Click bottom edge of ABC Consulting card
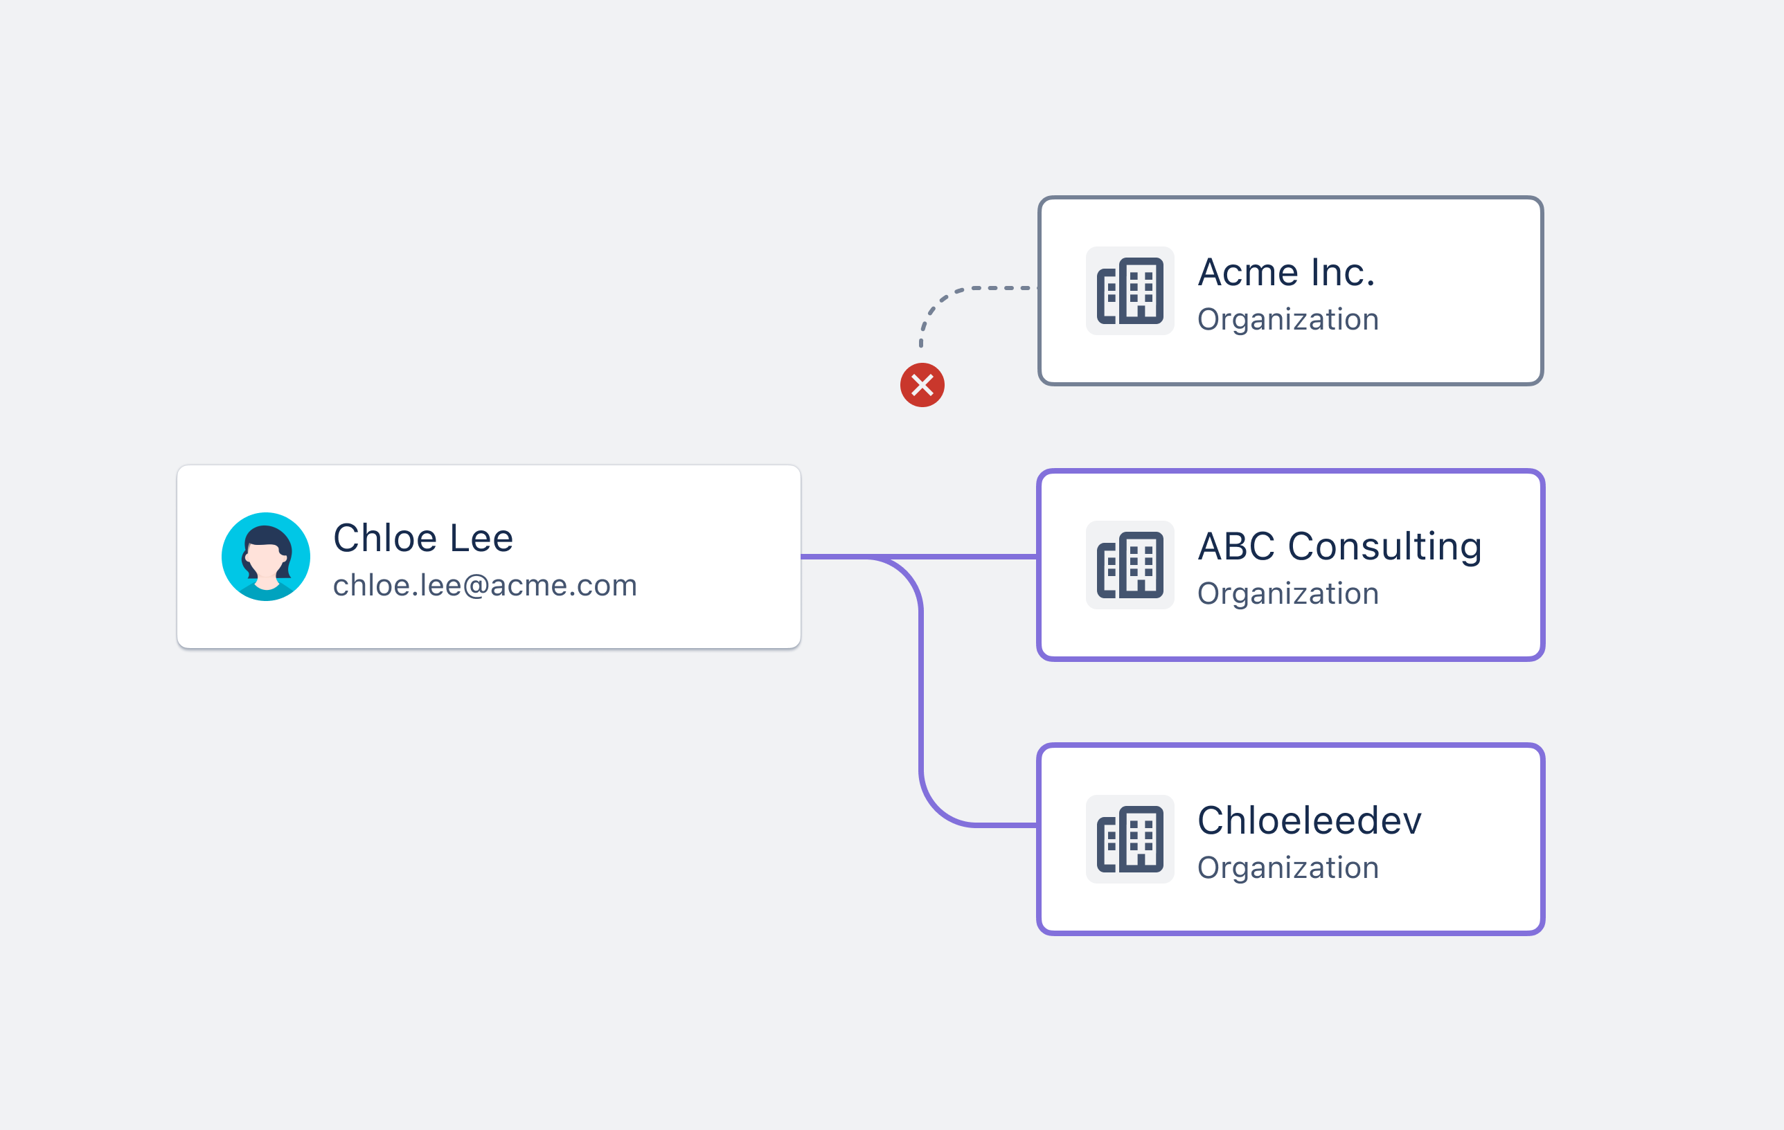The width and height of the screenshot is (1784, 1130). 1291,658
